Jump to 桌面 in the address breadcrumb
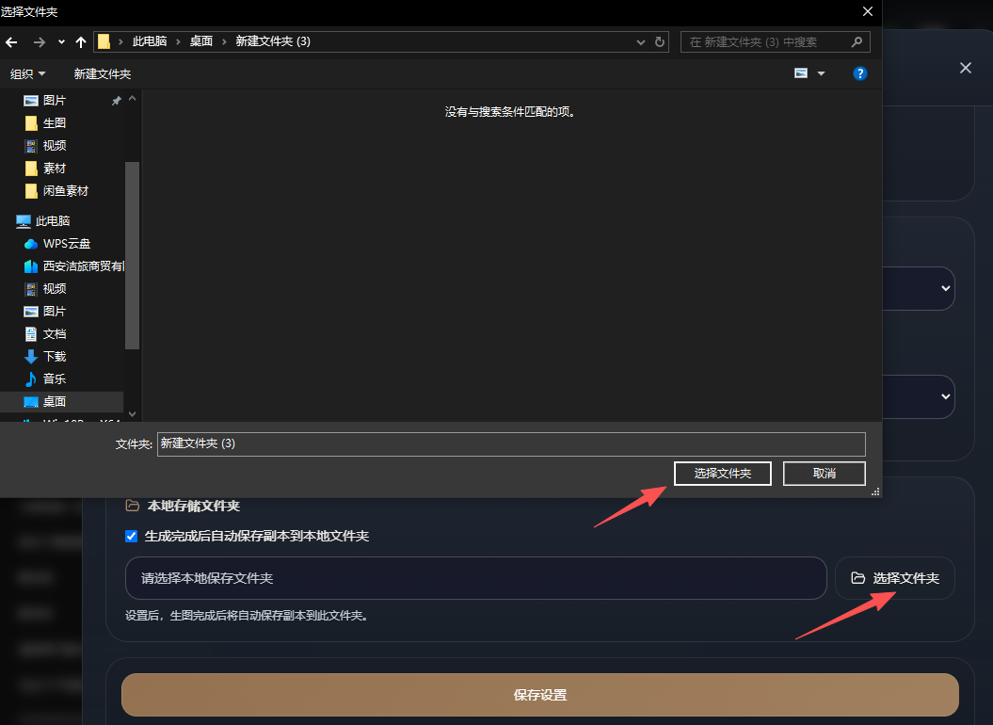This screenshot has height=725, width=993. click(201, 41)
